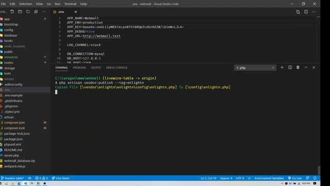Image resolution: width=330 pixels, height=186 pixels.
Task: Launch Go Live server from status bar
Action: pos(294,178)
